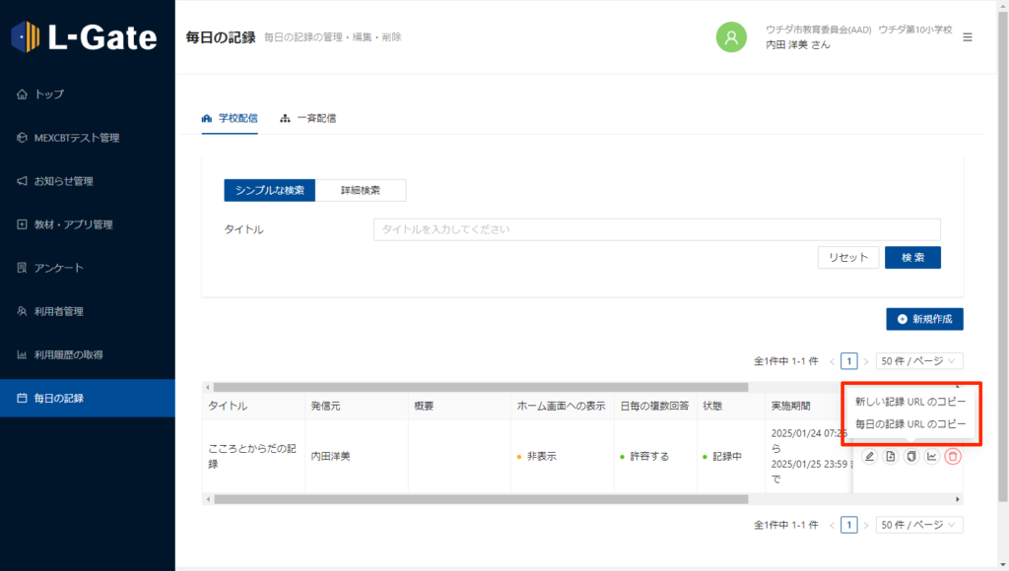
Task: Open the chart results icon for the record
Action: click(932, 457)
